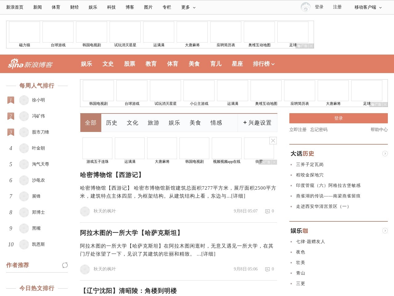The image size is (394, 296).
Task: Click 徐小明's avatar in weekly ranking
Action: 24,100
